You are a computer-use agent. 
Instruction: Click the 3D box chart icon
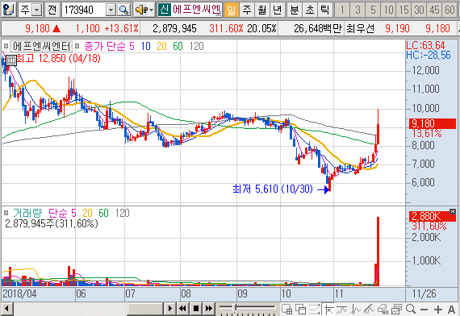click(x=383, y=309)
